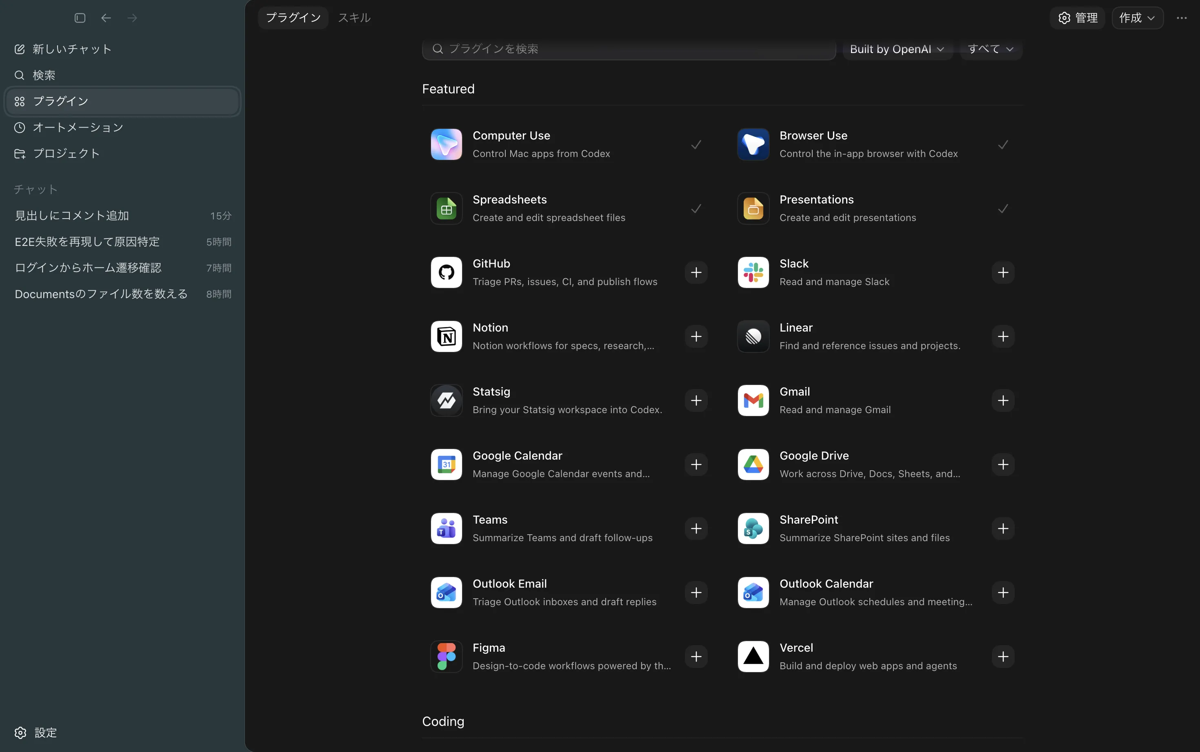
Task: Toggle the Presentations installed checkmark
Action: tap(1003, 208)
